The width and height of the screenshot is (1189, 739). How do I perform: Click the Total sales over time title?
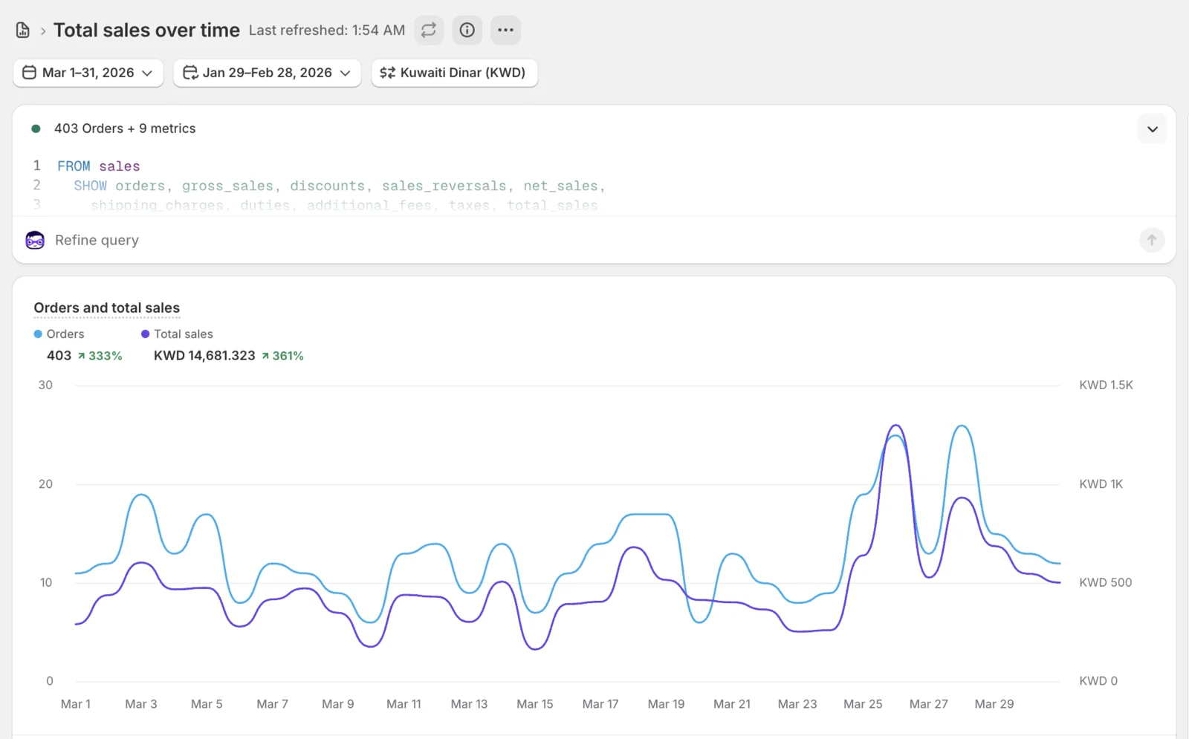pos(146,30)
